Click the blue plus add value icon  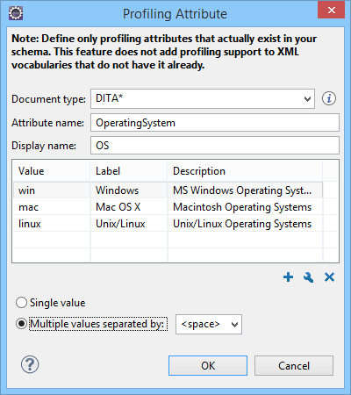tap(288, 277)
